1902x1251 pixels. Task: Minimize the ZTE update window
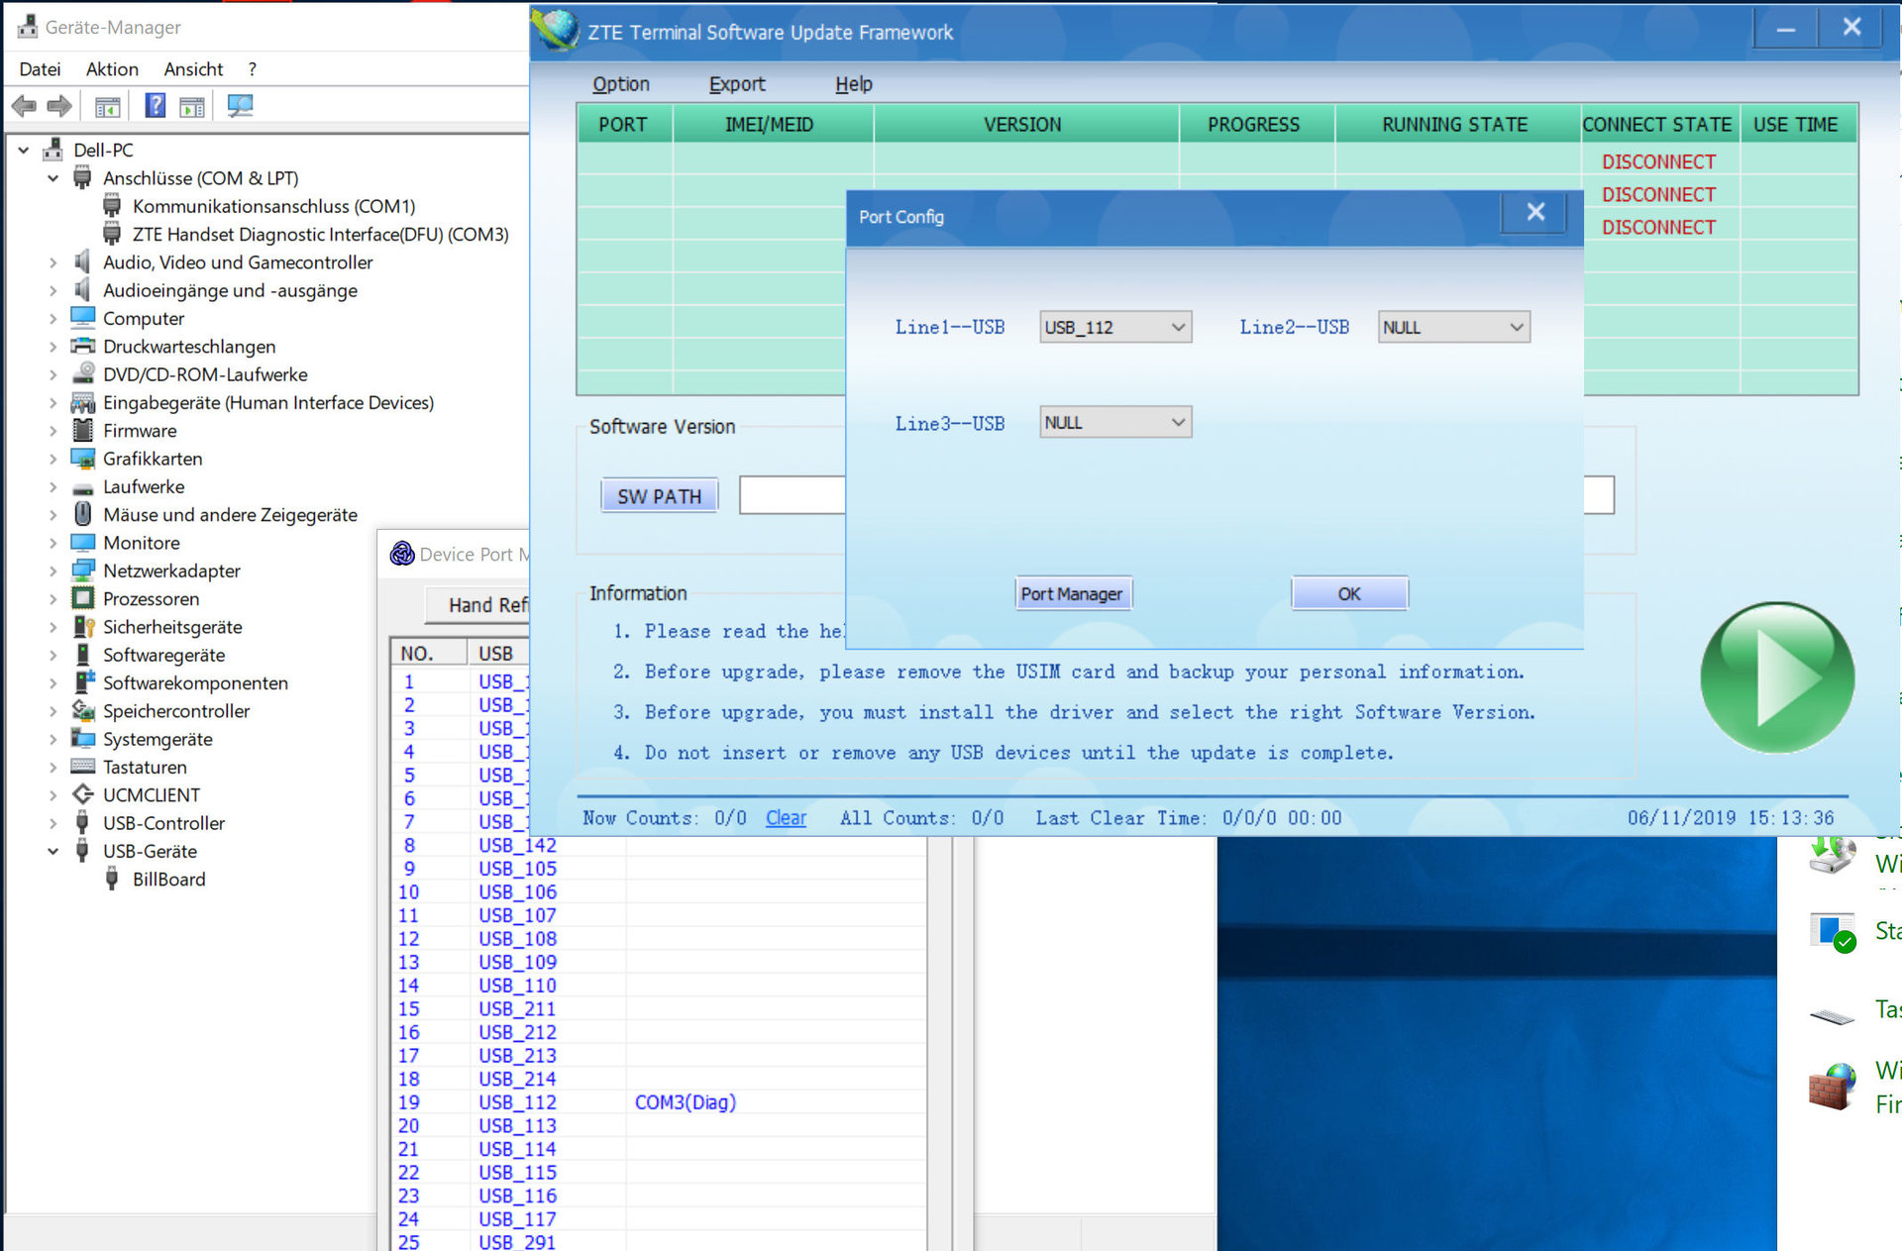click(x=1785, y=29)
